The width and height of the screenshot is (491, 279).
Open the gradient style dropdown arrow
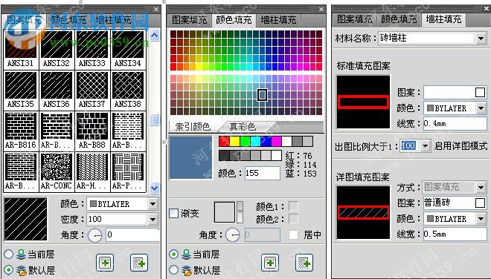240,212
